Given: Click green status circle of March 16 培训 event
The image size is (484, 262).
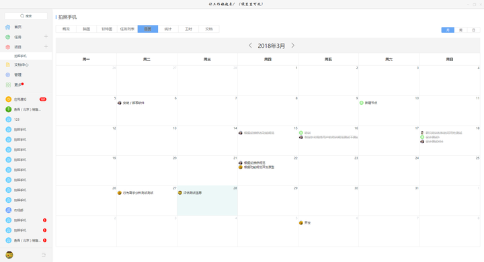Looking at the screenshot, I should click(301, 133).
